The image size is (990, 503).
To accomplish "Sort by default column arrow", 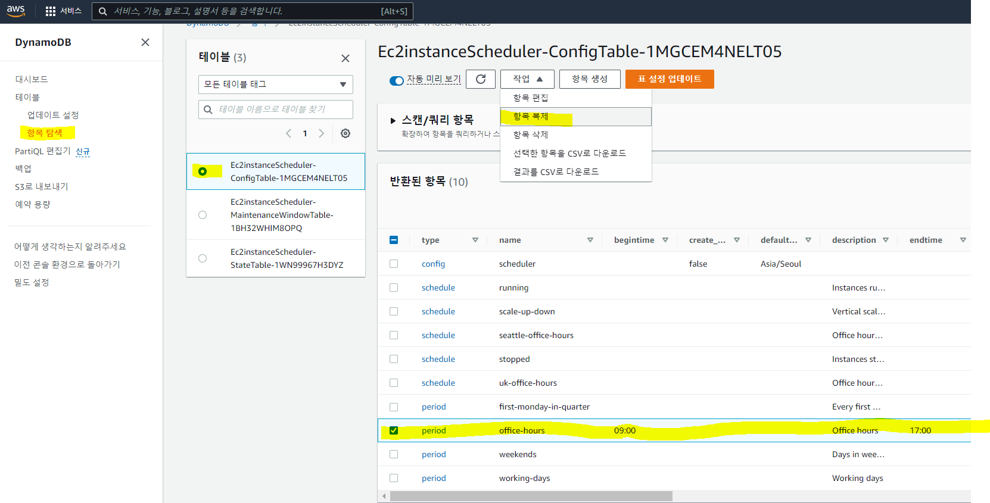I will coord(808,240).
